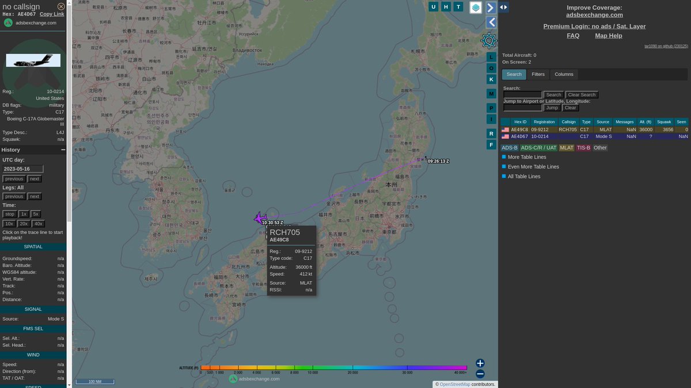Set playback speed to 10x
691x388 pixels.
click(9, 224)
